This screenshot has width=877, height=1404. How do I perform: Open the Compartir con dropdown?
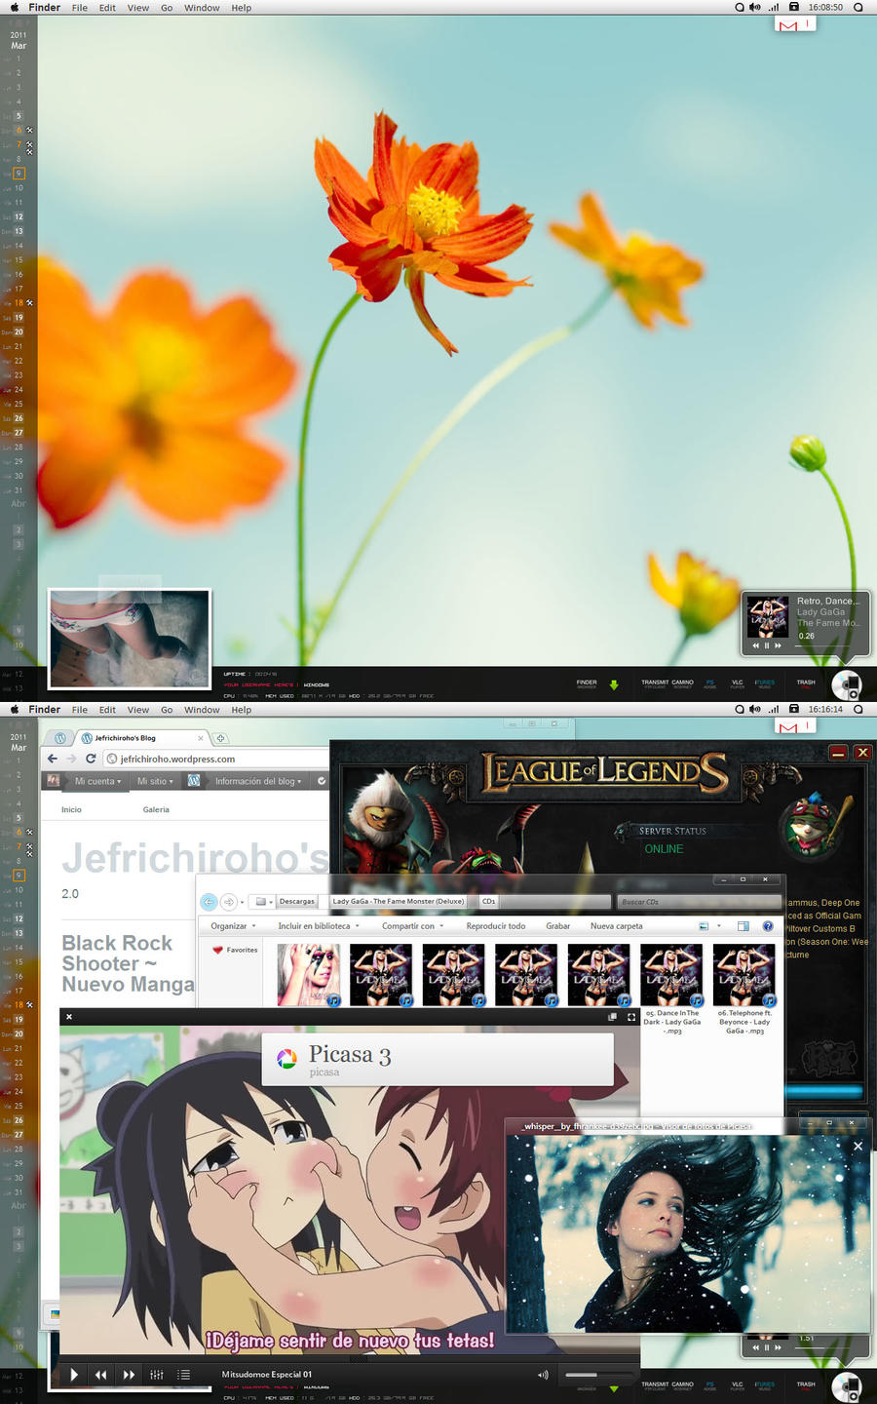point(412,926)
